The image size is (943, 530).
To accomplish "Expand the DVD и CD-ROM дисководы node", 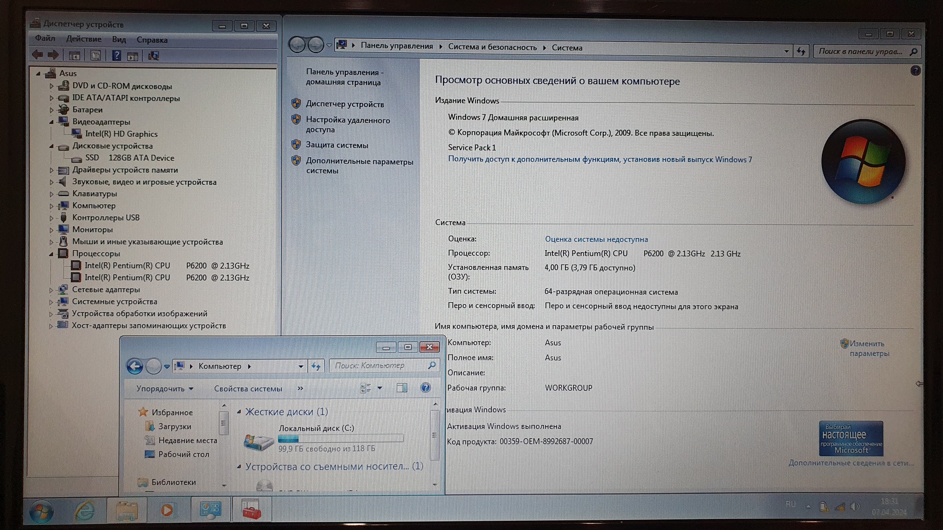I will click(x=52, y=86).
